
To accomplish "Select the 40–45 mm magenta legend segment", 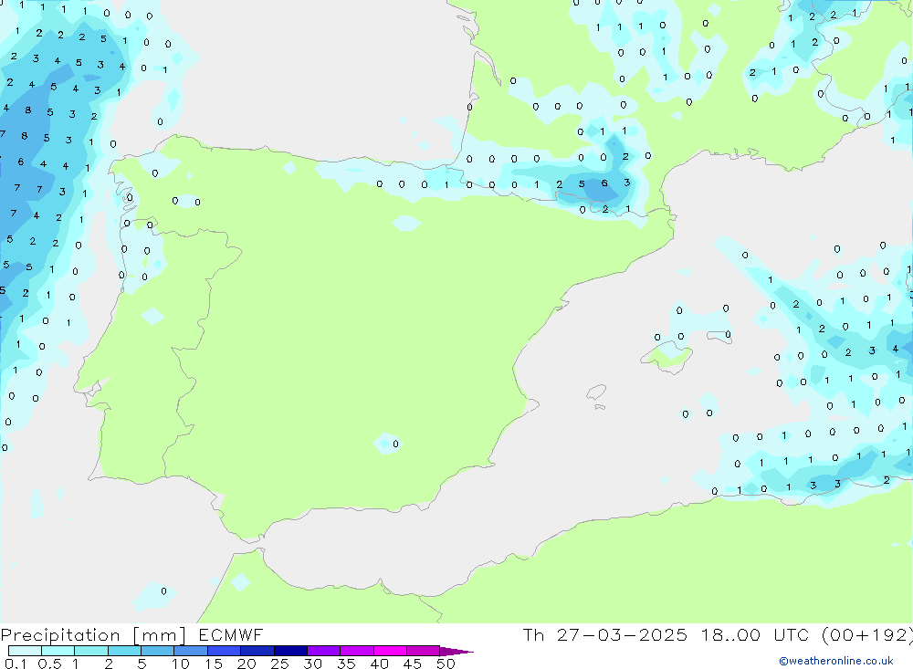I will [390, 651].
